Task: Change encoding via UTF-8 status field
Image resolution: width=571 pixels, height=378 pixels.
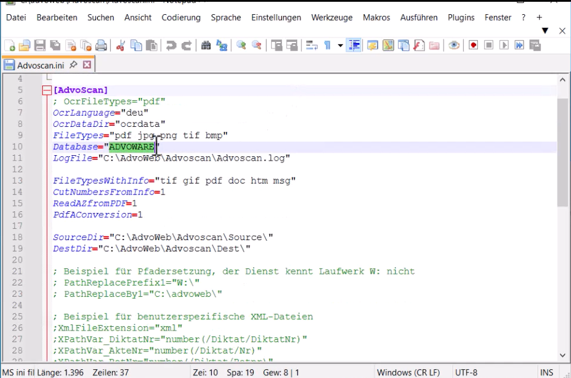Action: [466, 372]
